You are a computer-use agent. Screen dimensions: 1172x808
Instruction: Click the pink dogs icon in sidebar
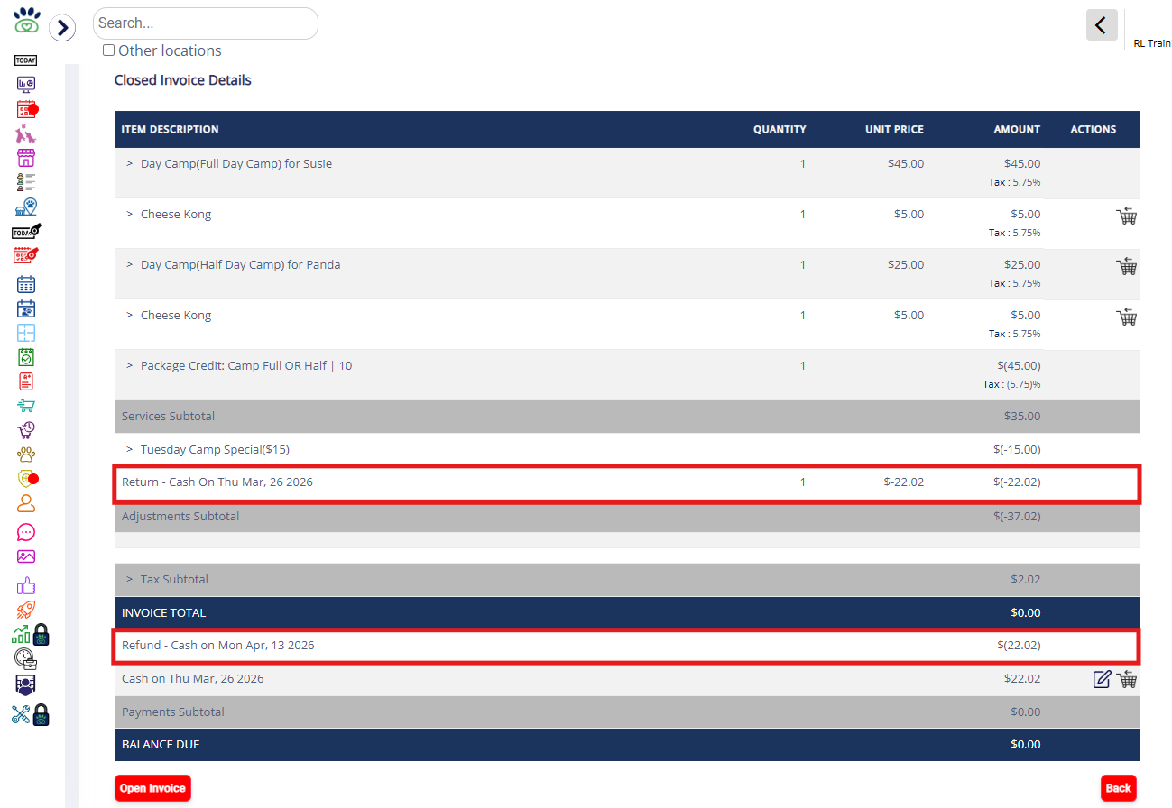click(26, 134)
